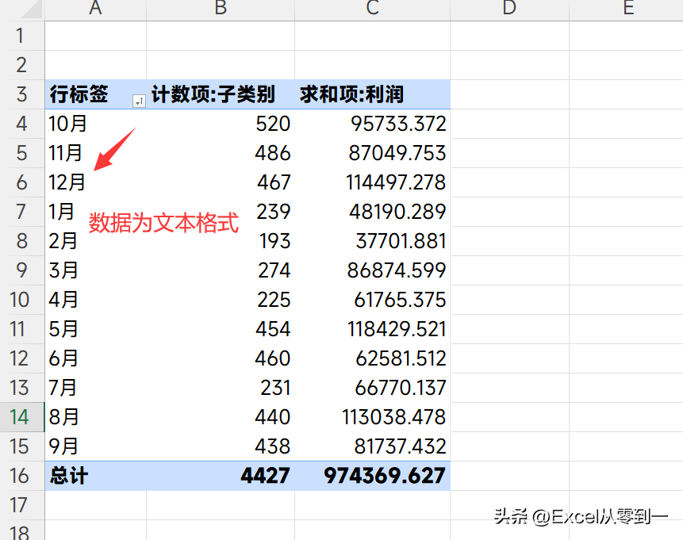Select row 14 header
Image resolution: width=683 pixels, height=540 pixels.
(21, 417)
